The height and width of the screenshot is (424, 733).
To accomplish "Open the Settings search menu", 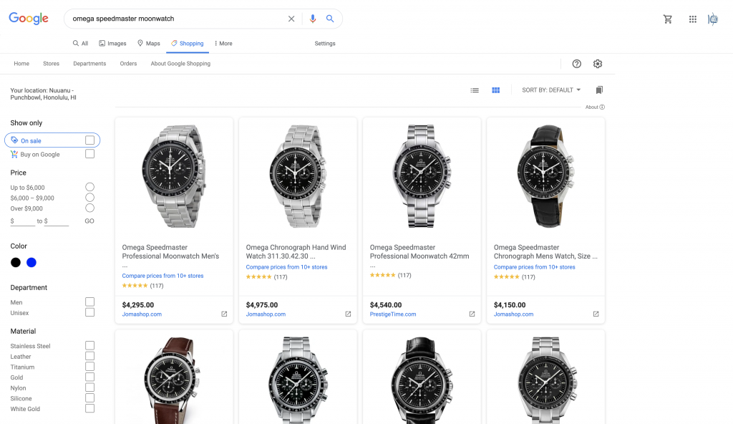I will coord(325,44).
